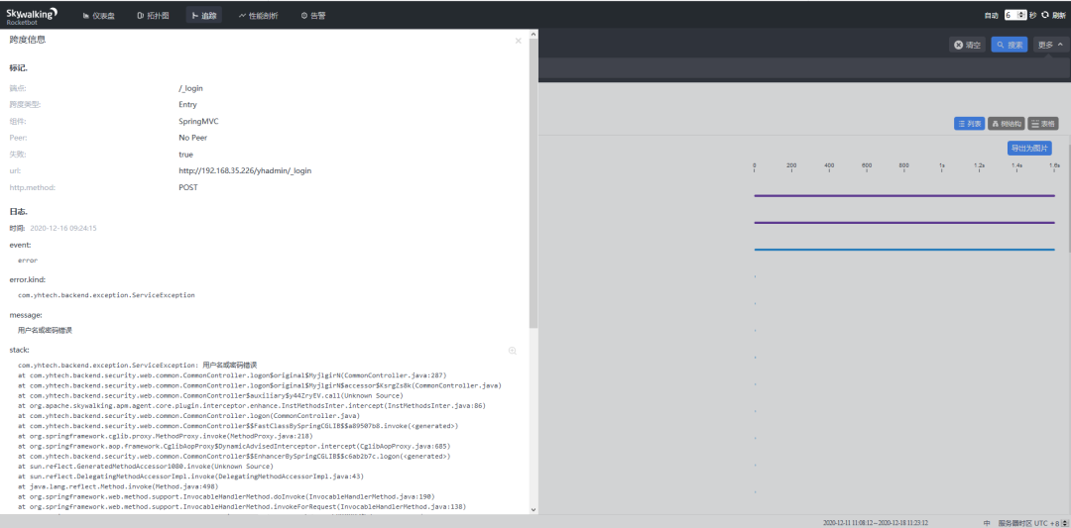Click the 搜索 search button
The image size is (1071, 528).
(1010, 45)
